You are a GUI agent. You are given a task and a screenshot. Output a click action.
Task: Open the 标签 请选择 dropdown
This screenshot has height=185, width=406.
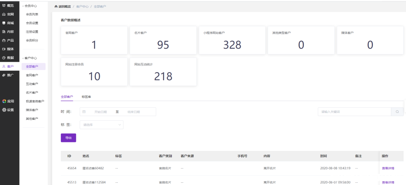pyautogui.click(x=101, y=125)
